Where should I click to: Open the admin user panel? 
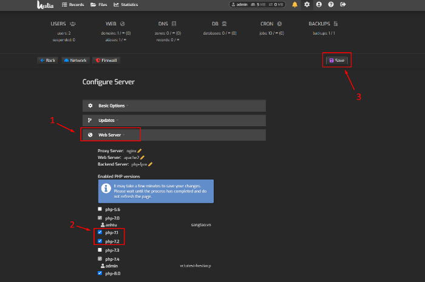(257, 5)
